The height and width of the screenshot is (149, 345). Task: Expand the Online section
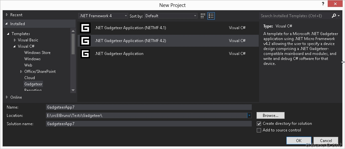pos(7,97)
